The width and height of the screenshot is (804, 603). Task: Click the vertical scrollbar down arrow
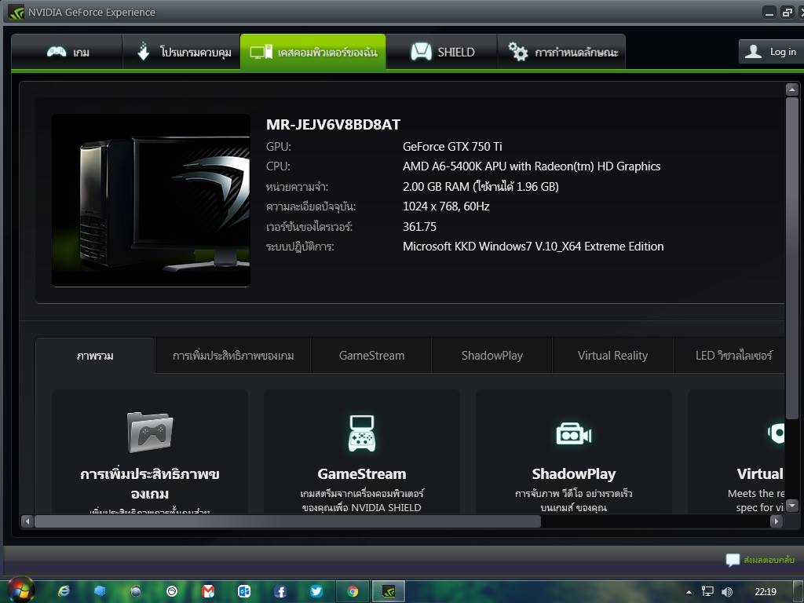pos(792,506)
